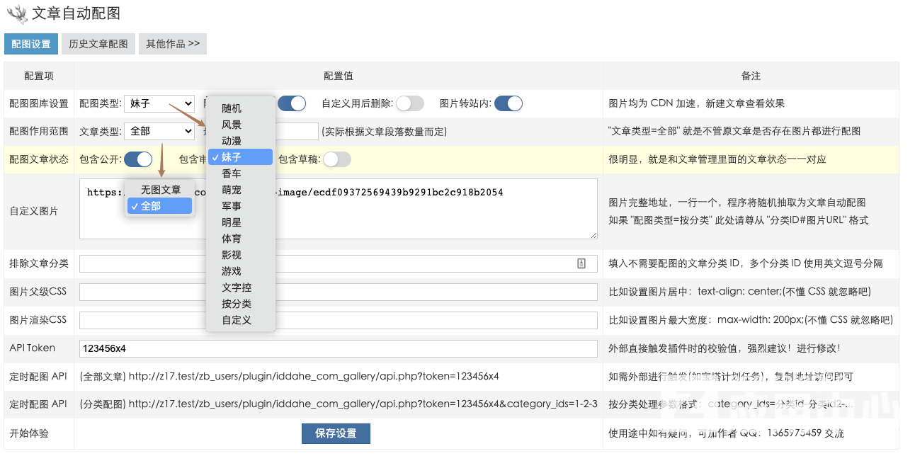
Task: Turn off the 包含公开 switch
Action: point(138,159)
